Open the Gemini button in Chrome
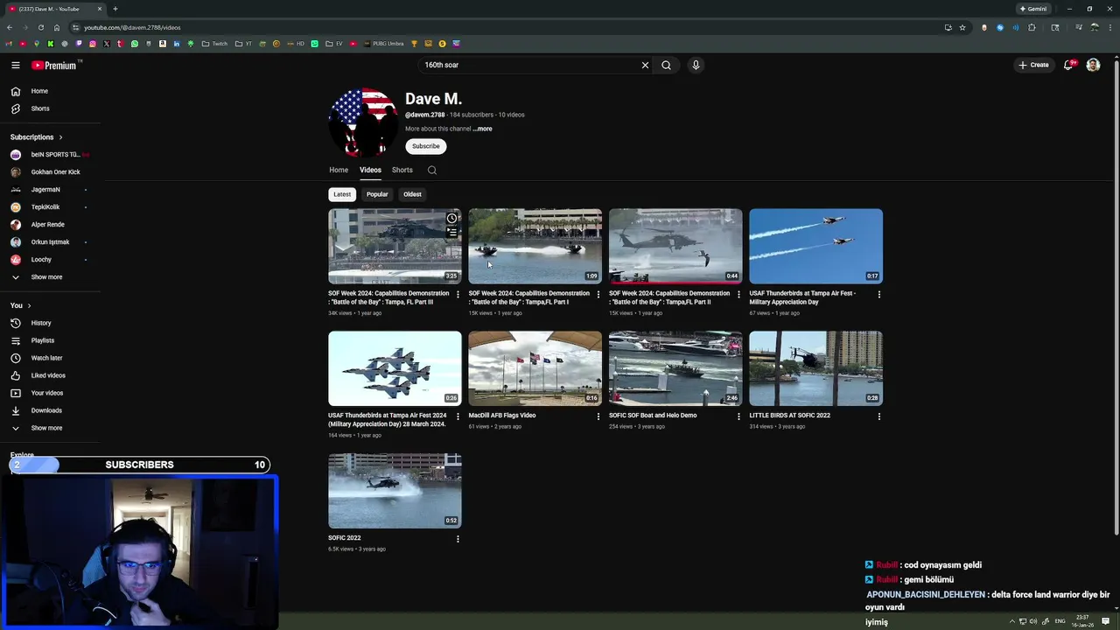This screenshot has height=630, width=1120. coord(1032,9)
